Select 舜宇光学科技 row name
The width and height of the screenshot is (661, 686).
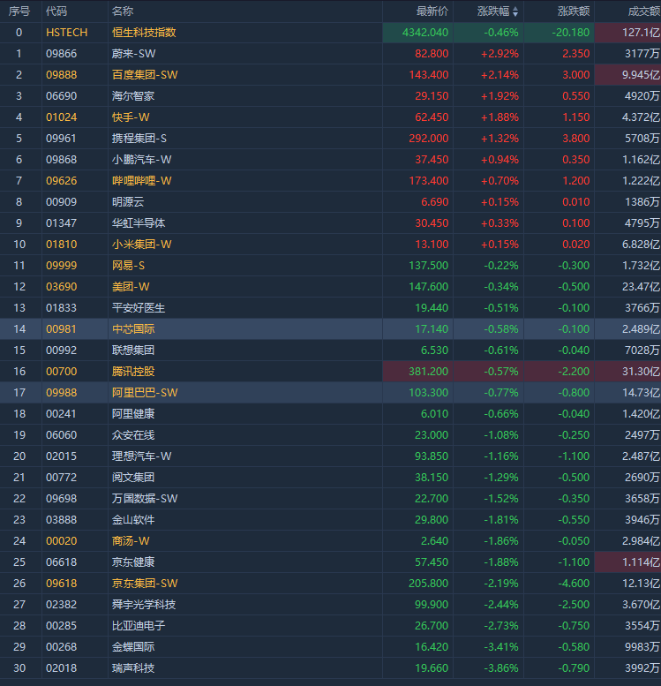[144, 605]
